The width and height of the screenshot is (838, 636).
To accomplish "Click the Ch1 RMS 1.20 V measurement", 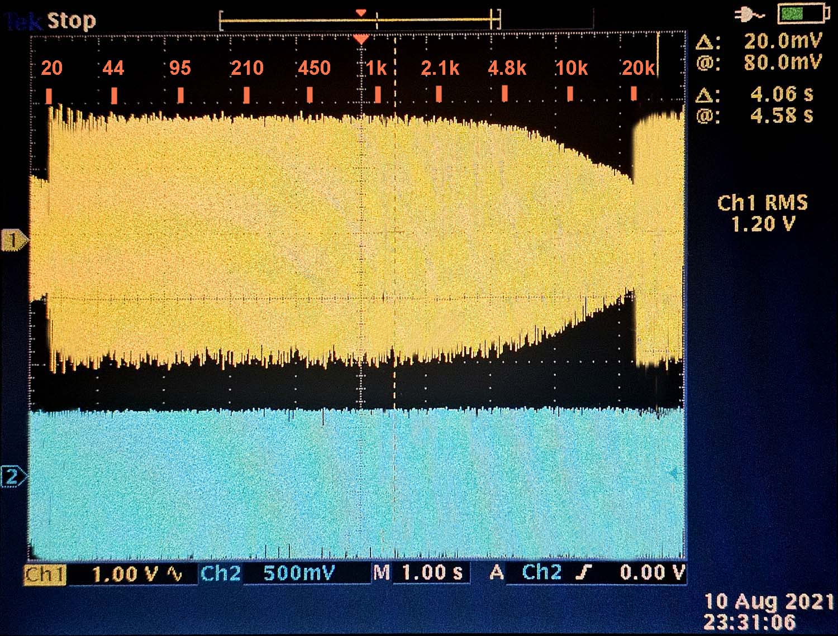I will pyautogui.click(x=763, y=213).
